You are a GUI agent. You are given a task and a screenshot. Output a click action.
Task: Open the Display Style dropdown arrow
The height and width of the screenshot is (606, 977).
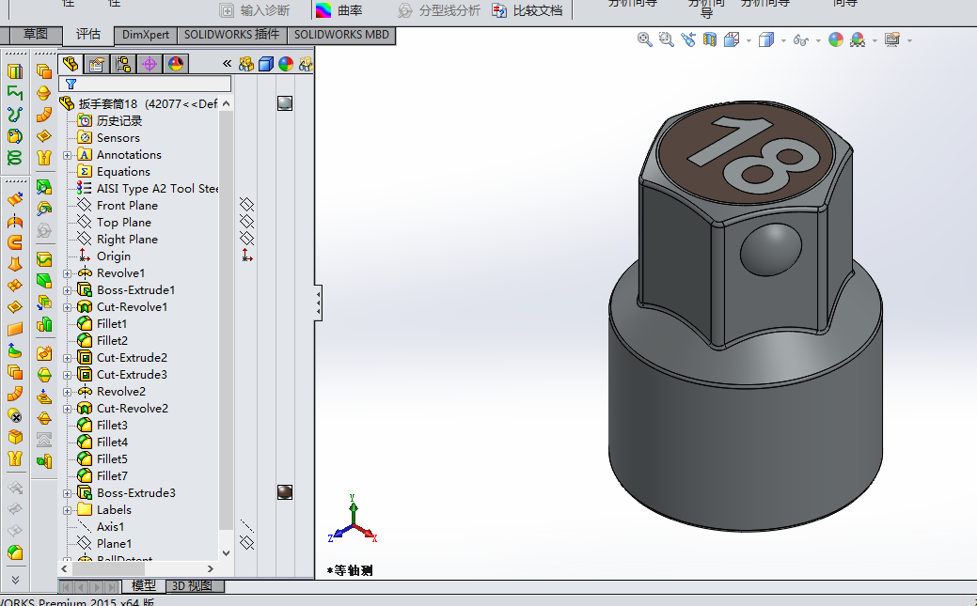tap(781, 40)
